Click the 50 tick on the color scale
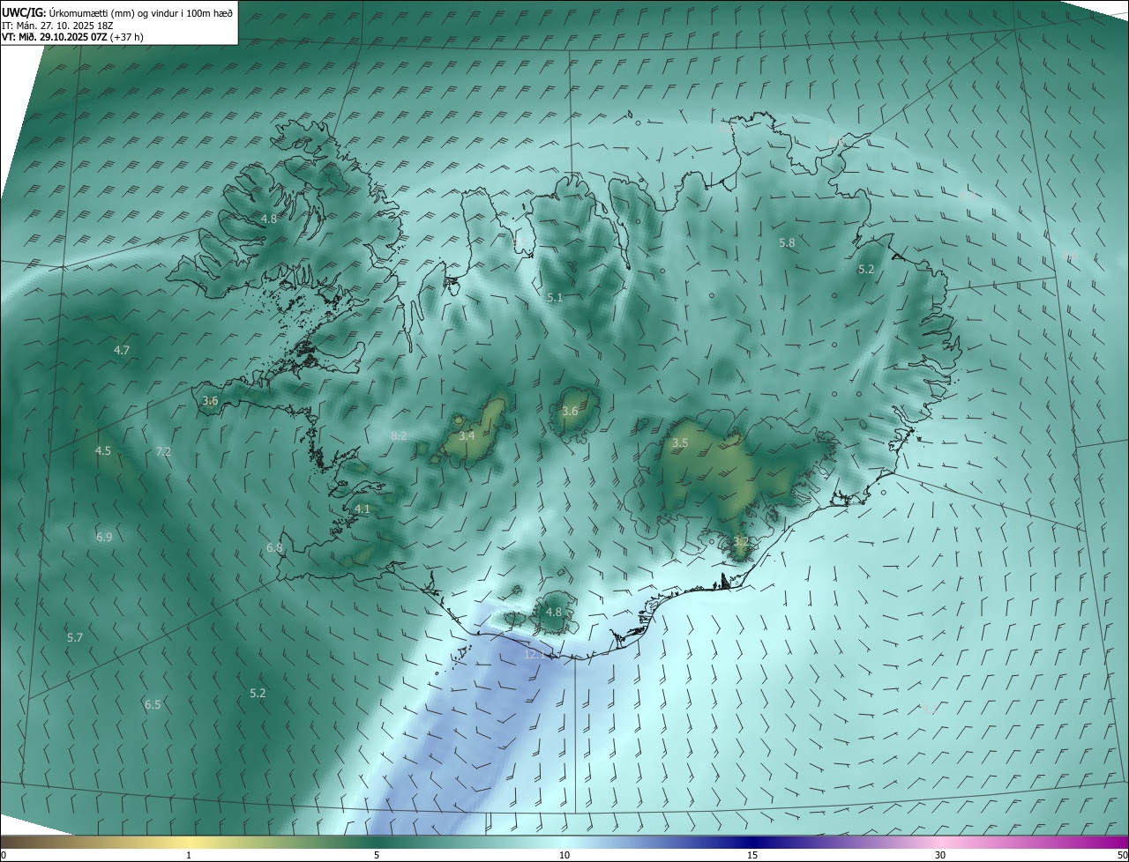Screen dimensions: 1129x862 1122,855
